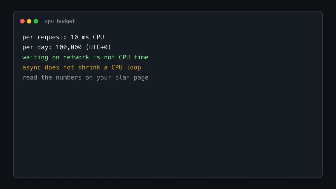
Task: Click the words 'plan page' in gray
Action: pos(132,78)
